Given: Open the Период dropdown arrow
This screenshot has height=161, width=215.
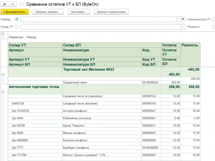Looking at the screenshot, I should (178, 19).
